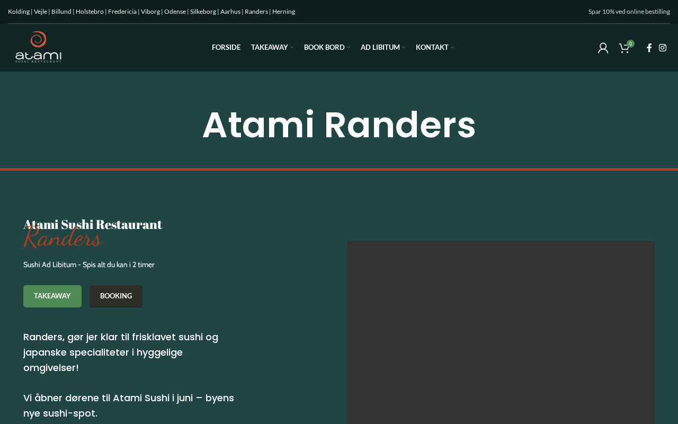Select Holstebro in the city list
The width and height of the screenshot is (678, 424).
click(x=90, y=12)
